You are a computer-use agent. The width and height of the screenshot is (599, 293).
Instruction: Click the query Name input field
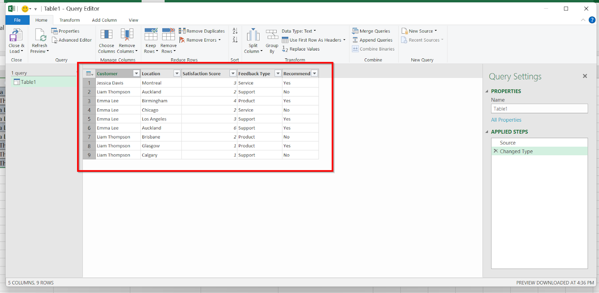[x=539, y=109]
